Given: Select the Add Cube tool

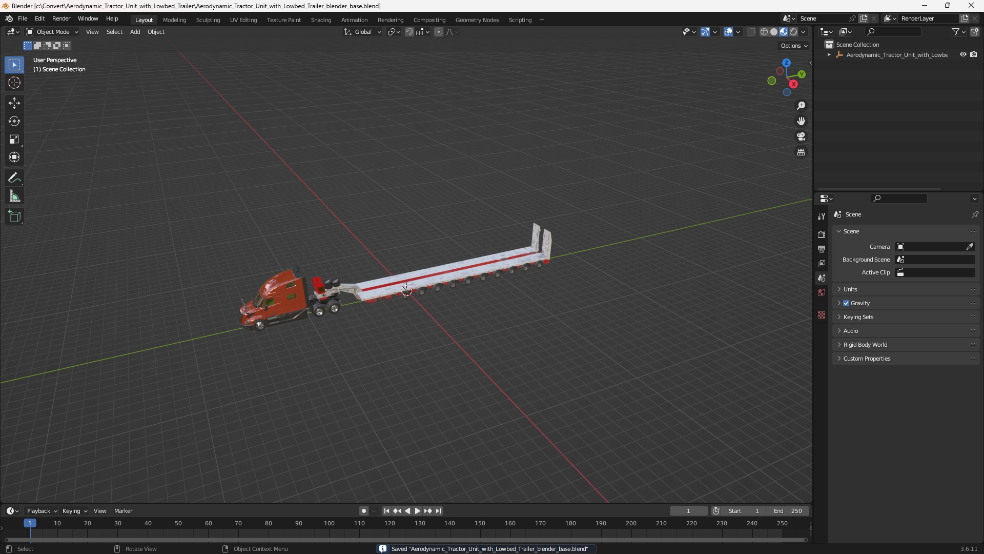Looking at the screenshot, I should 14,216.
